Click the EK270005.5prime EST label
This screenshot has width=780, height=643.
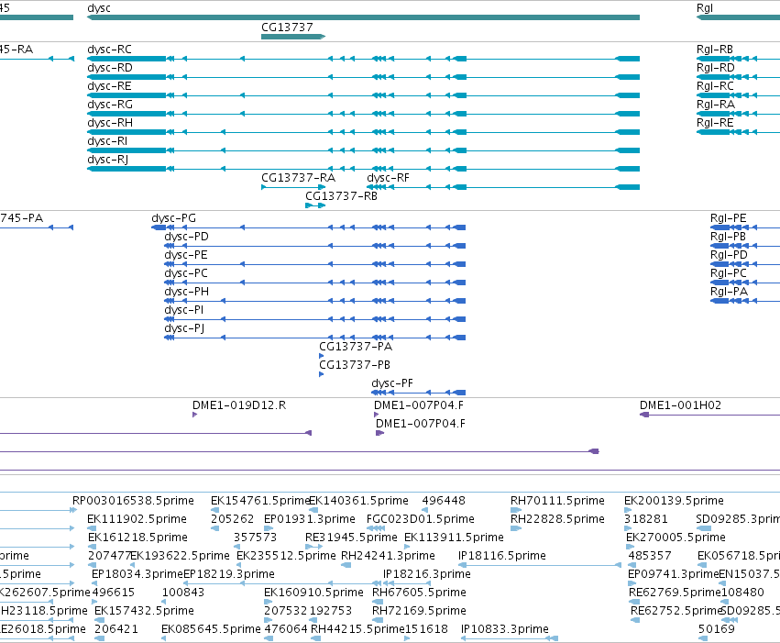(x=676, y=537)
